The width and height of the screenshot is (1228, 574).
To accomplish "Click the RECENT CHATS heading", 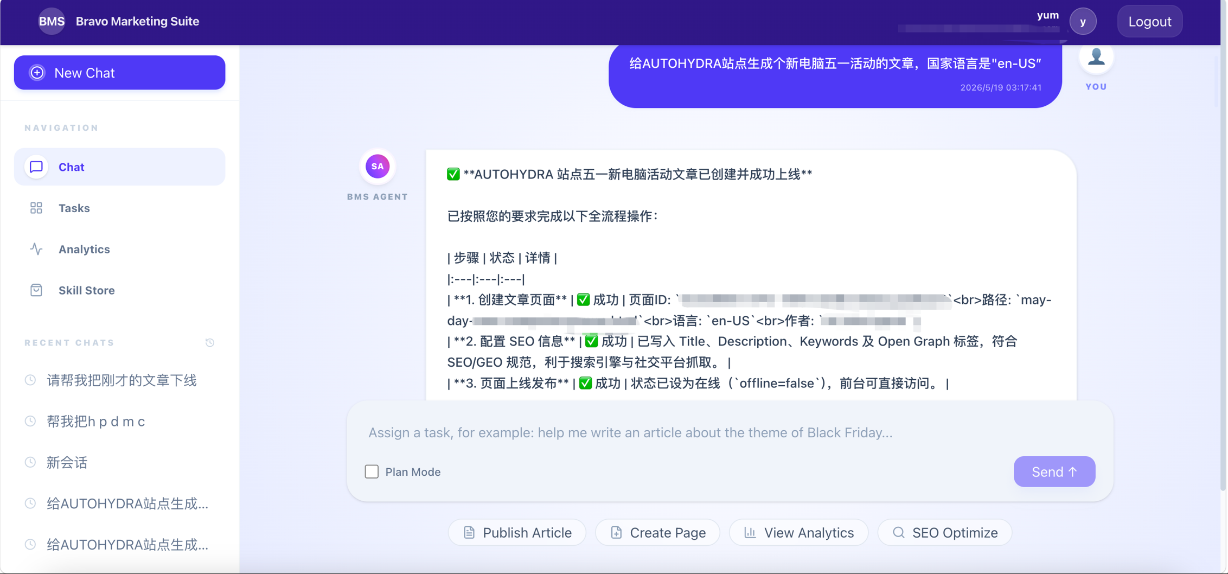I will coord(69,342).
